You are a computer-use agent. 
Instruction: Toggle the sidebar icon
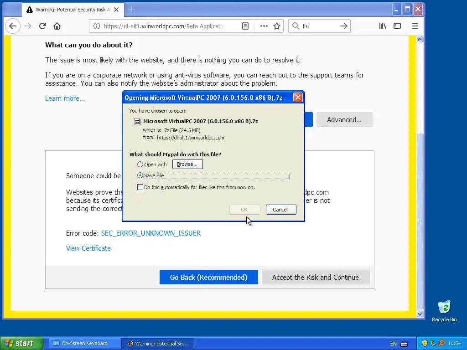[x=397, y=26]
